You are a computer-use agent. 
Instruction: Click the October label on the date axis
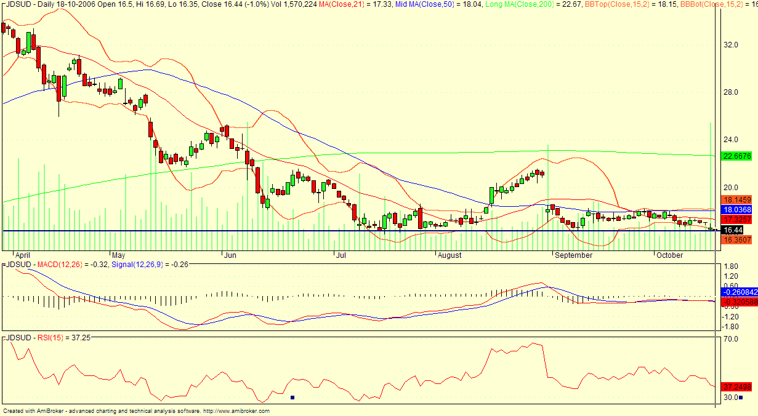click(669, 254)
